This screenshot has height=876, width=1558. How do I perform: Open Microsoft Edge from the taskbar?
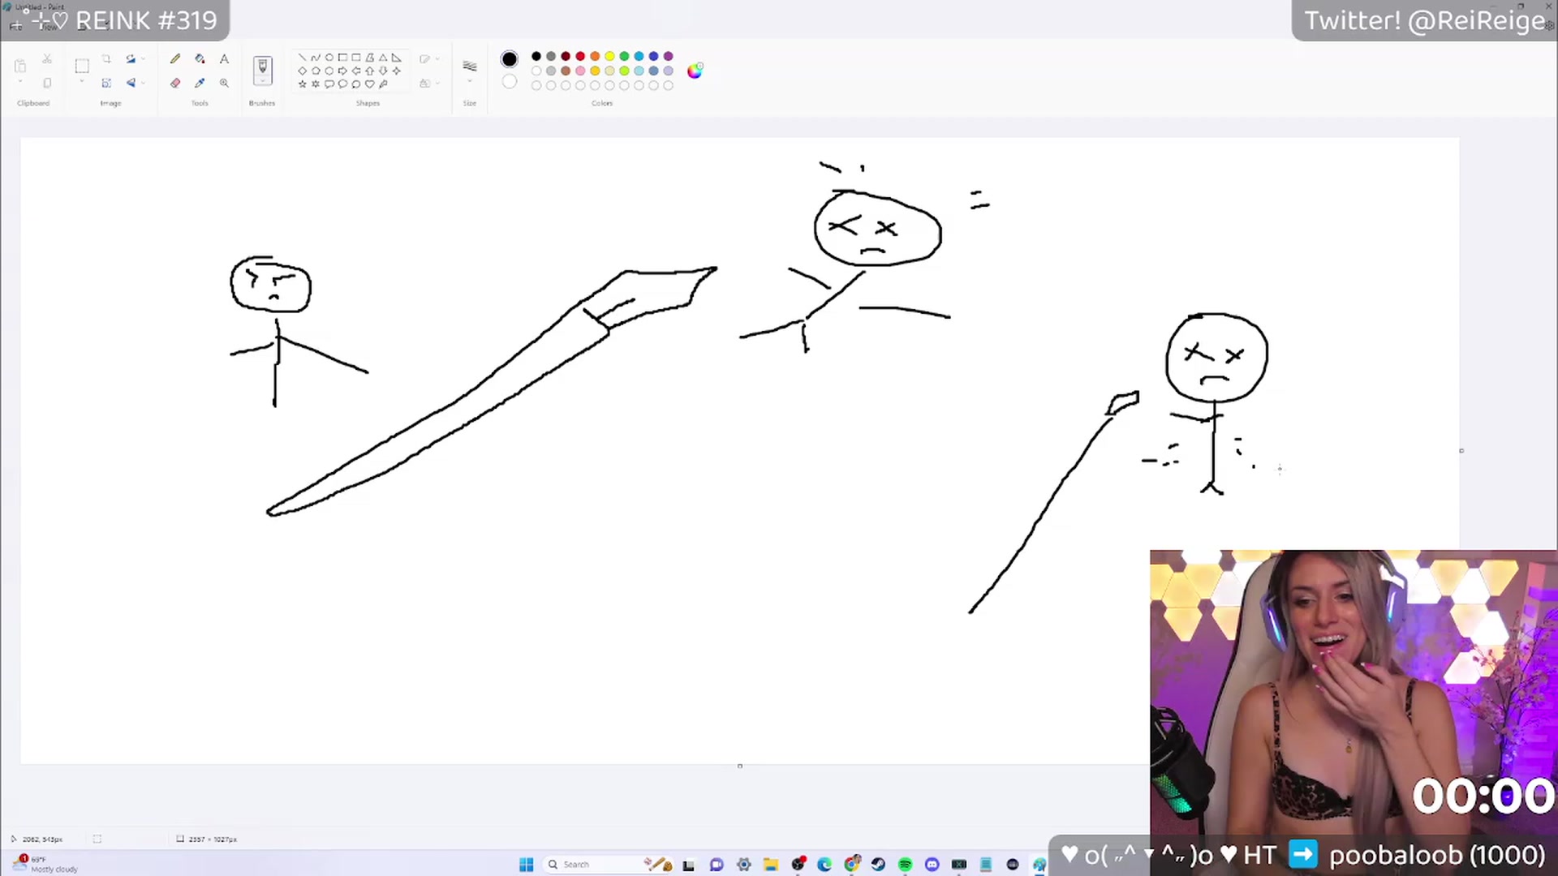(x=824, y=865)
